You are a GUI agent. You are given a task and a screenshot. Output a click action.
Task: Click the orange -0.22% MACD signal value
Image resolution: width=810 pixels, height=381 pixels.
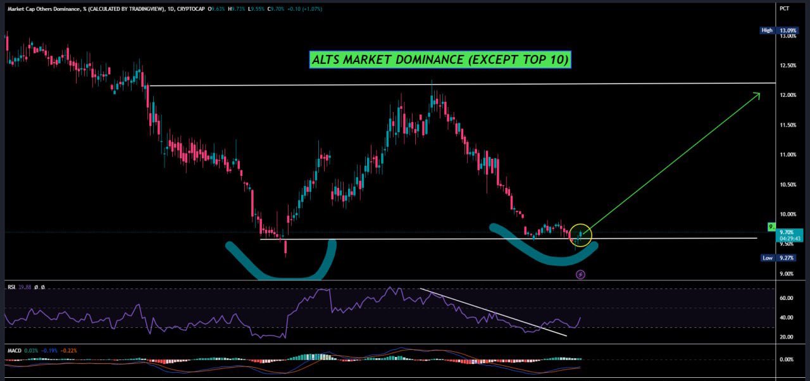coord(70,350)
